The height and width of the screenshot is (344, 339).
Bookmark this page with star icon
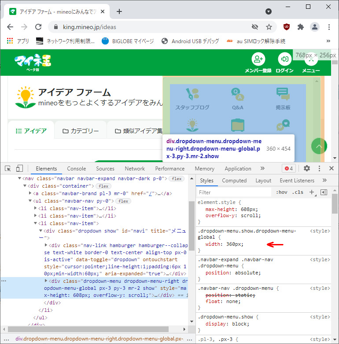pos(269,27)
